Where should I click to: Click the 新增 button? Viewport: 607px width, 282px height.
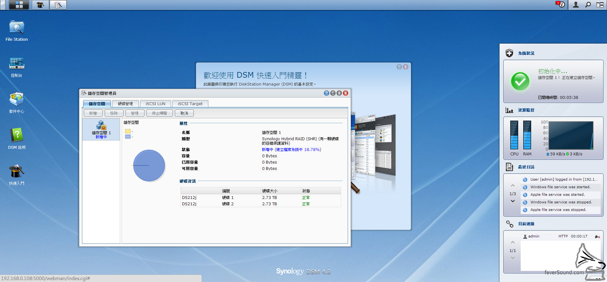click(x=93, y=113)
